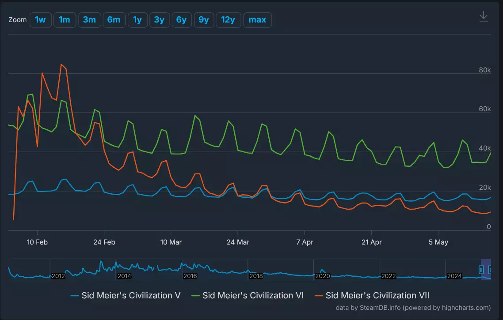Image resolution: width=503 pixels, height=320 pixels.
Task: Click the 2016 label in navigator timeline
Action: point(190,276)
